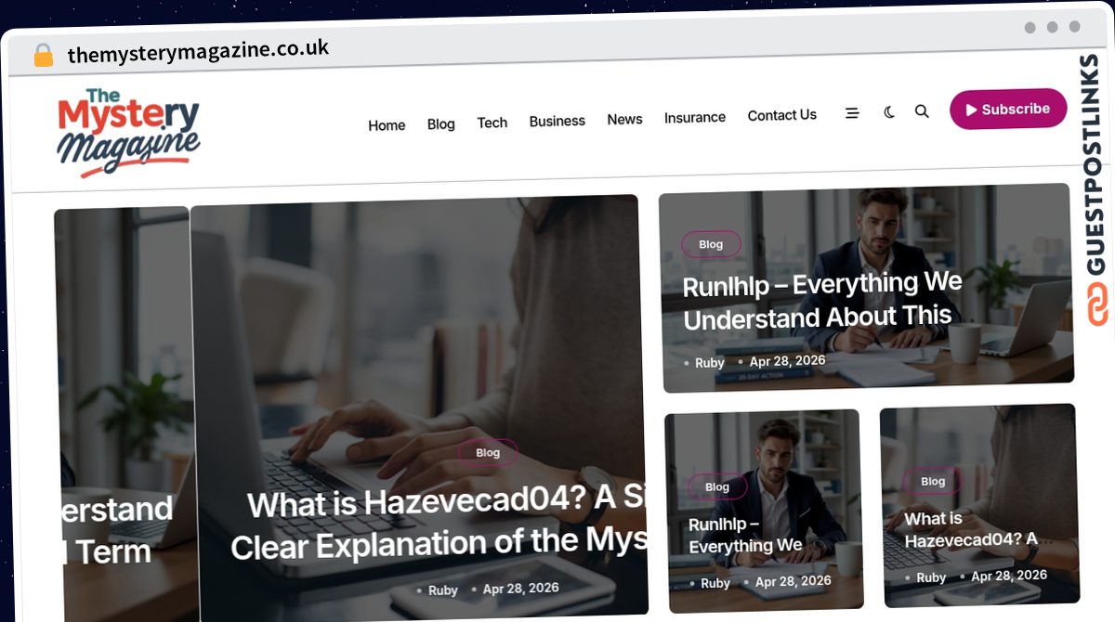Screen dimensions: 1115x622
Task: Open the News menu item
Action: (624, 119)
